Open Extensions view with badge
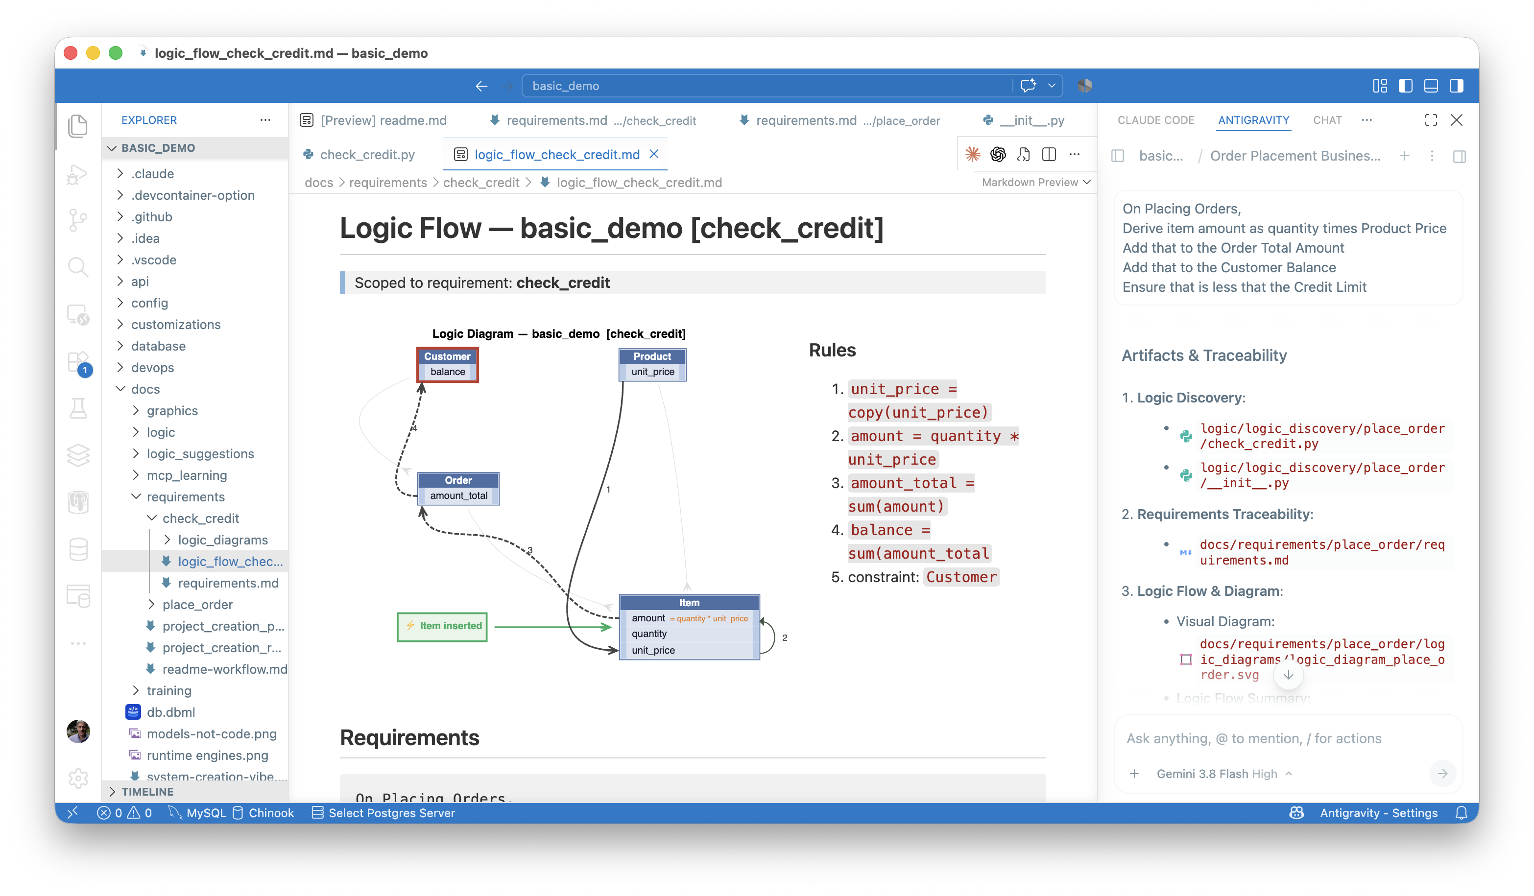The height and width of the screenshot is (896, 1534). point(79,363)
